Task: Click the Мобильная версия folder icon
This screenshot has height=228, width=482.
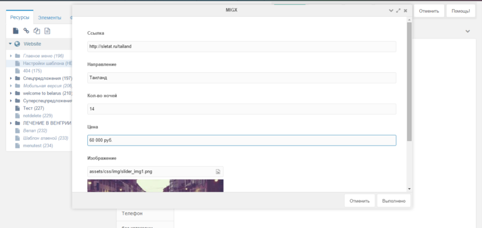Action: tap(17, 86)
